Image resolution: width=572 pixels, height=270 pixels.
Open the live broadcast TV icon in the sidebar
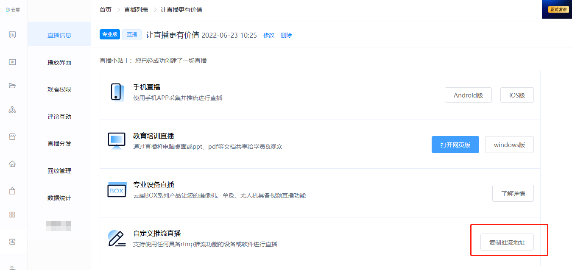click(12, 35)
